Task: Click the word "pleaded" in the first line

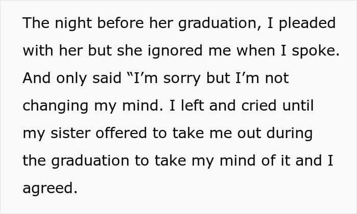Action: [307, 23]
